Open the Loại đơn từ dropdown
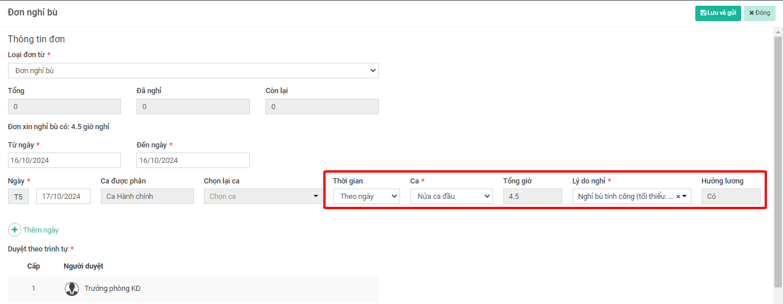Screen dimensions: 783x304 click(x=193, y=70)
